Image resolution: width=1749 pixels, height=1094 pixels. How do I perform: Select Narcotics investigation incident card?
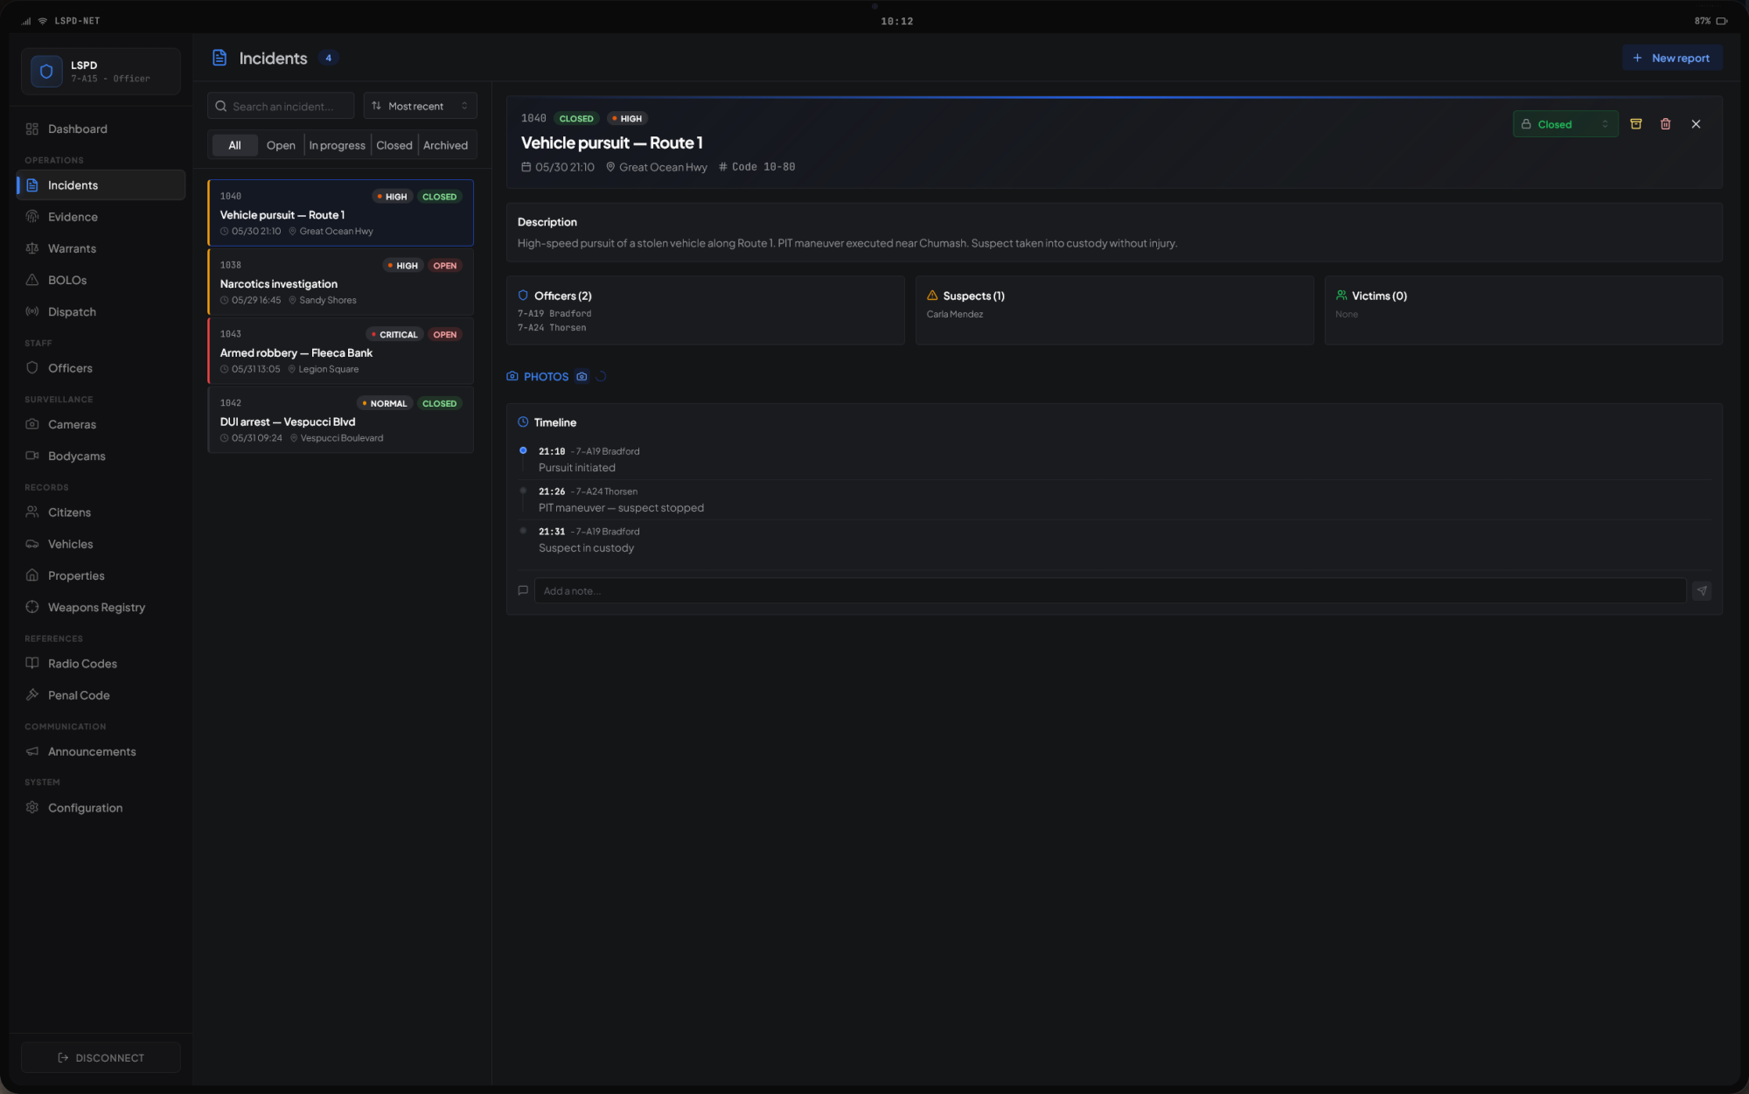click(x=341, y=282)
